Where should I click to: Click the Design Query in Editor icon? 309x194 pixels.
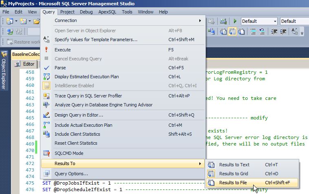coord(46,115)
